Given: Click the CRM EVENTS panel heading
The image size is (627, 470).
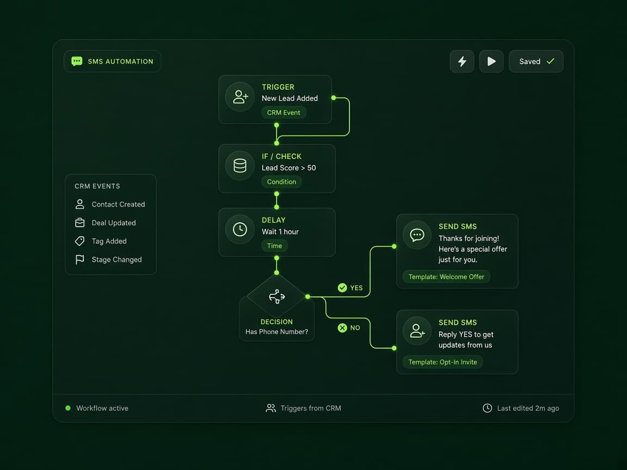Looking at the screenshot, I should pyautogui.click(x=97, y=186).
